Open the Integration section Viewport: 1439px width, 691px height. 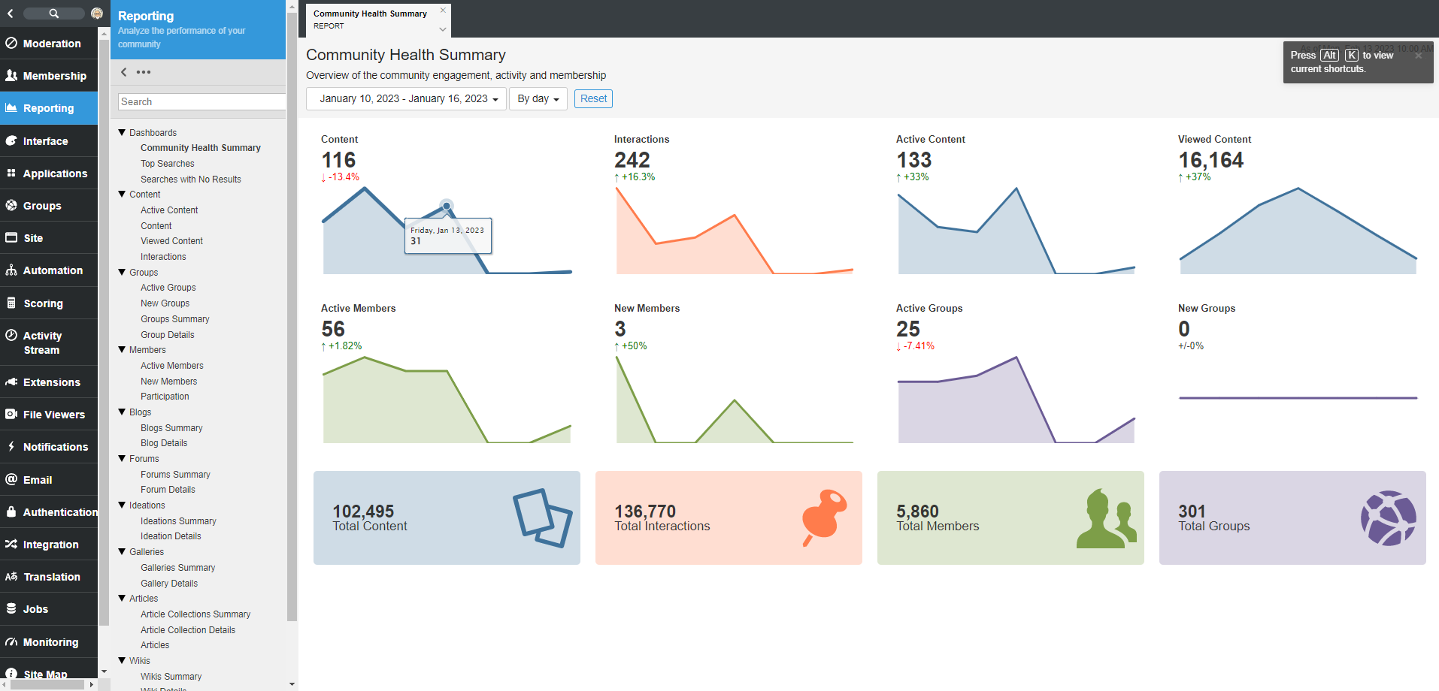point(49,545)
